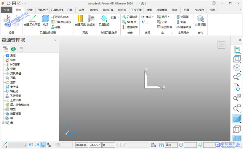Open the recycle bin tab in explorer
The width and height of the screenshot is (243, 149).
tap(21, 49)
